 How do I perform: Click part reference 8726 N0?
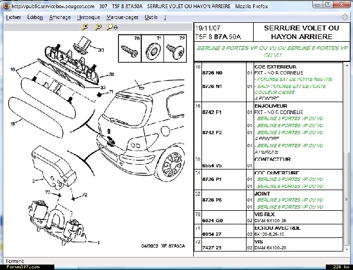[212, 73]
